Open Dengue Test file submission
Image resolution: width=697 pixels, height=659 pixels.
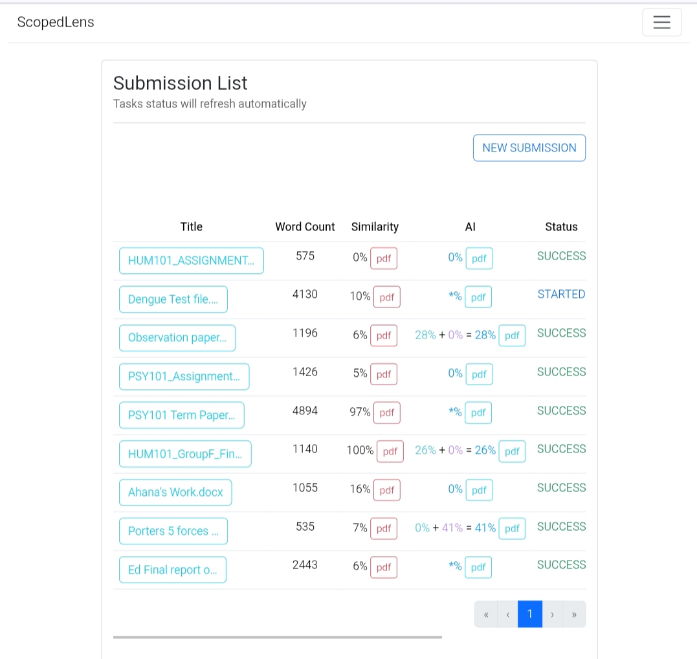click(x=173, y=299)
